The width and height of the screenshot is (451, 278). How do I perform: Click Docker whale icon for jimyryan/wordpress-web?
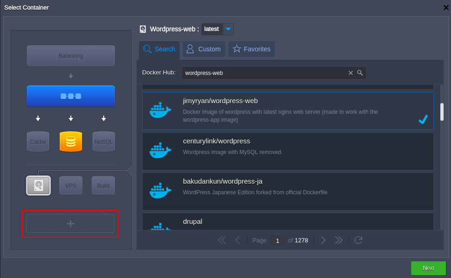click(x=161, y=110)
